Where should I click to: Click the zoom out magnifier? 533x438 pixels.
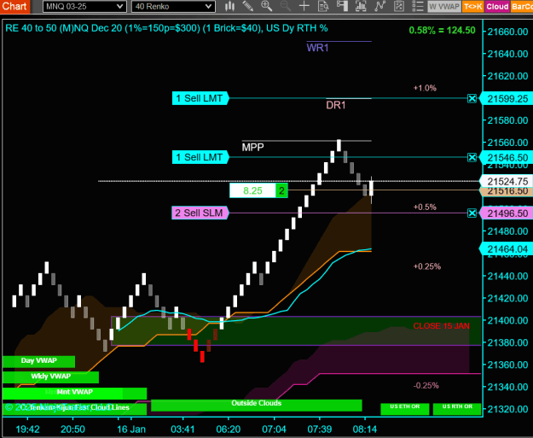[x=285, y=6]
